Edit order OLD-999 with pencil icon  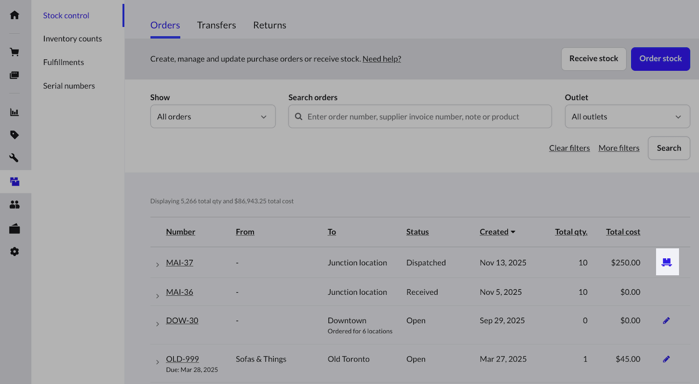coord(666,359)
